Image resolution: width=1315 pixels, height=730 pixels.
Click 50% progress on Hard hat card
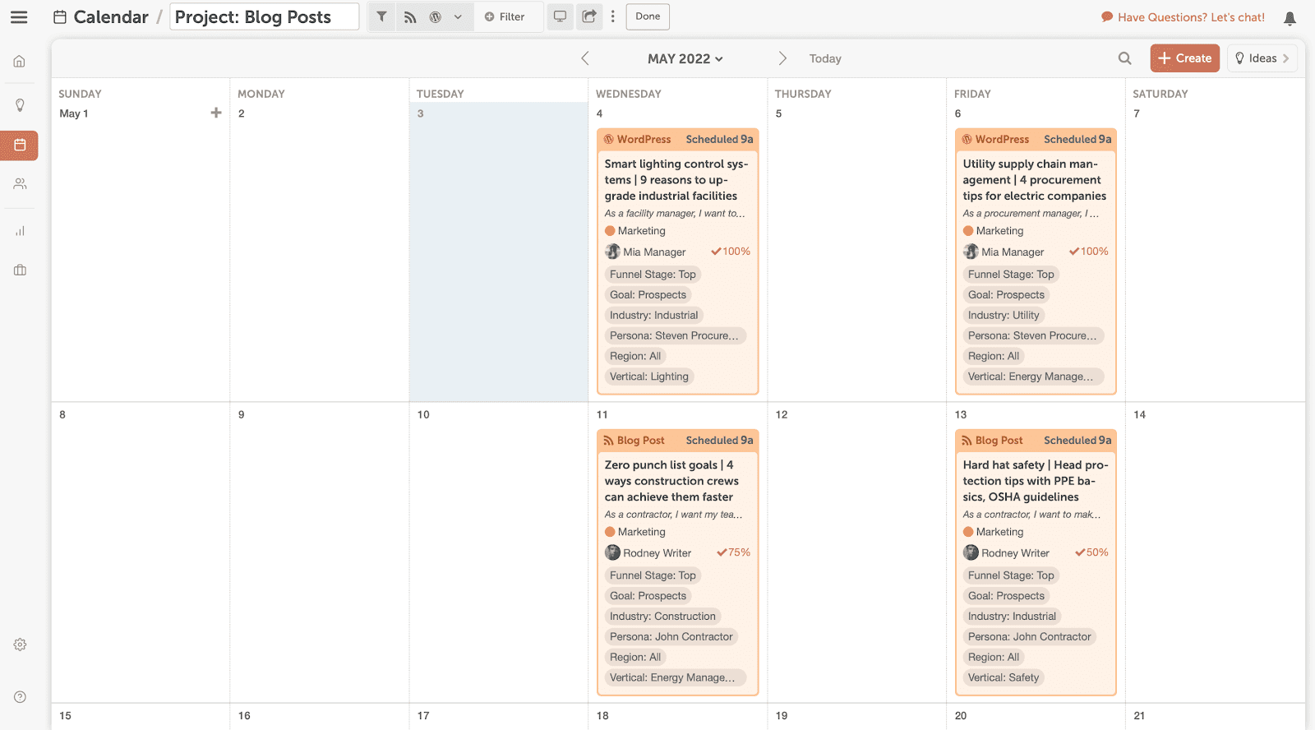[1091, 552]
